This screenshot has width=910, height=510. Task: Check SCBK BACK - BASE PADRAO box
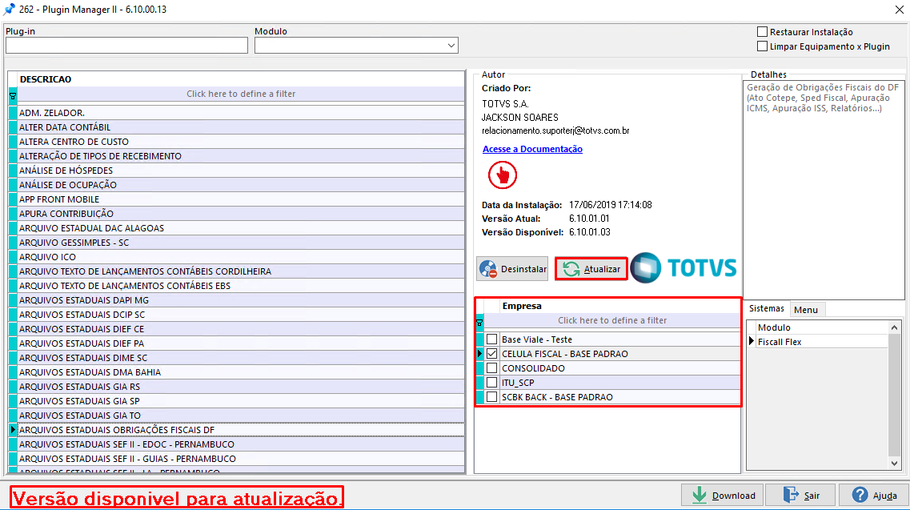(x=491, y=397)
